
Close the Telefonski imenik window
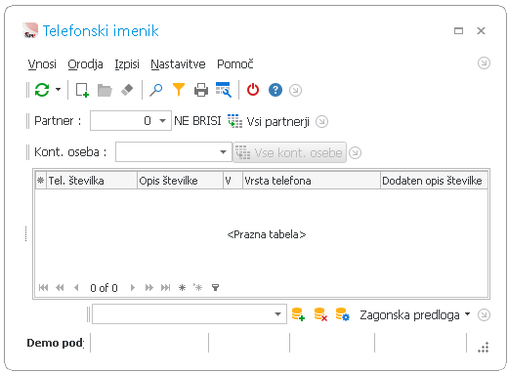(x=481, y=31)
